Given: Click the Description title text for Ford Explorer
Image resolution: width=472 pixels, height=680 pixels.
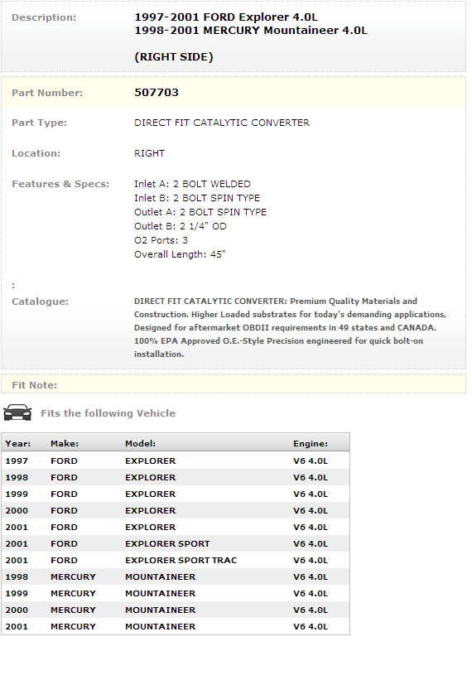Looking at the screenshot, I should (226, 17).
